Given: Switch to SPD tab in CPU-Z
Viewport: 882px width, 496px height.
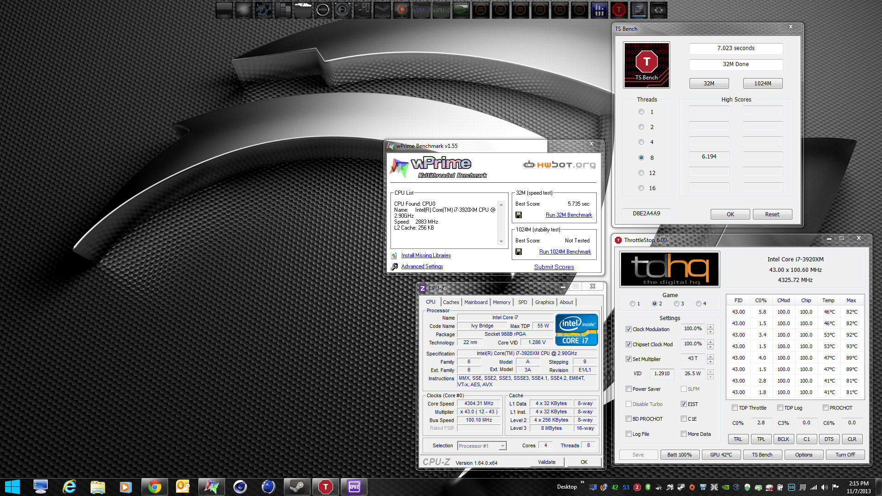Looking at the screenshot, I should (522, 302).
